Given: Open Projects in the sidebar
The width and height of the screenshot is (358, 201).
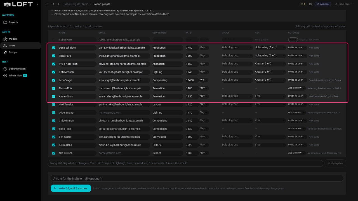Looking at the screenshot, I should (x=20, y=22).
